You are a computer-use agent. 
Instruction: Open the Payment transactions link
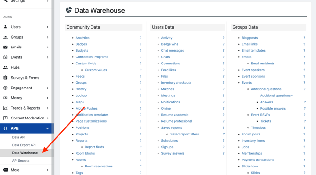pos(258,160)
